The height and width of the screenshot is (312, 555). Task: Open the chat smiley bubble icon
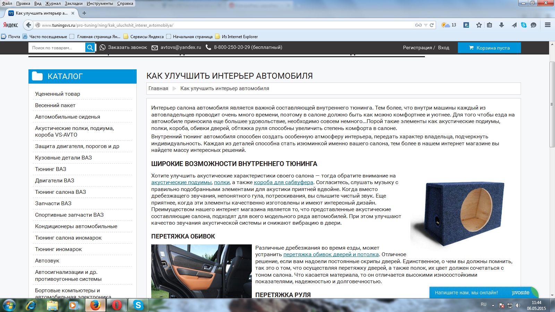click(533, 25)
